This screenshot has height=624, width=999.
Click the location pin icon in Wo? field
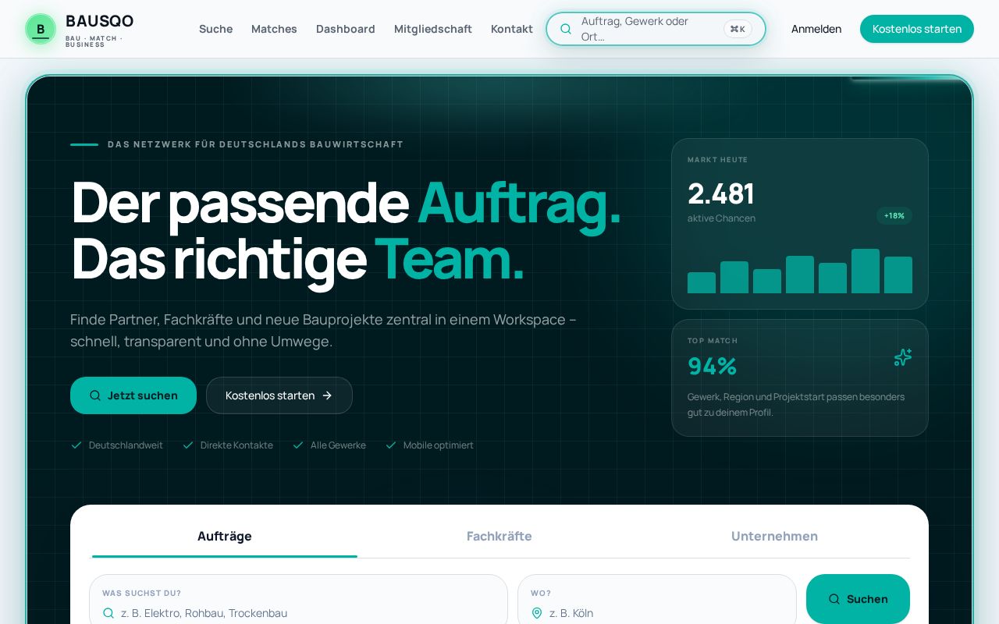(x=537, y=613)
